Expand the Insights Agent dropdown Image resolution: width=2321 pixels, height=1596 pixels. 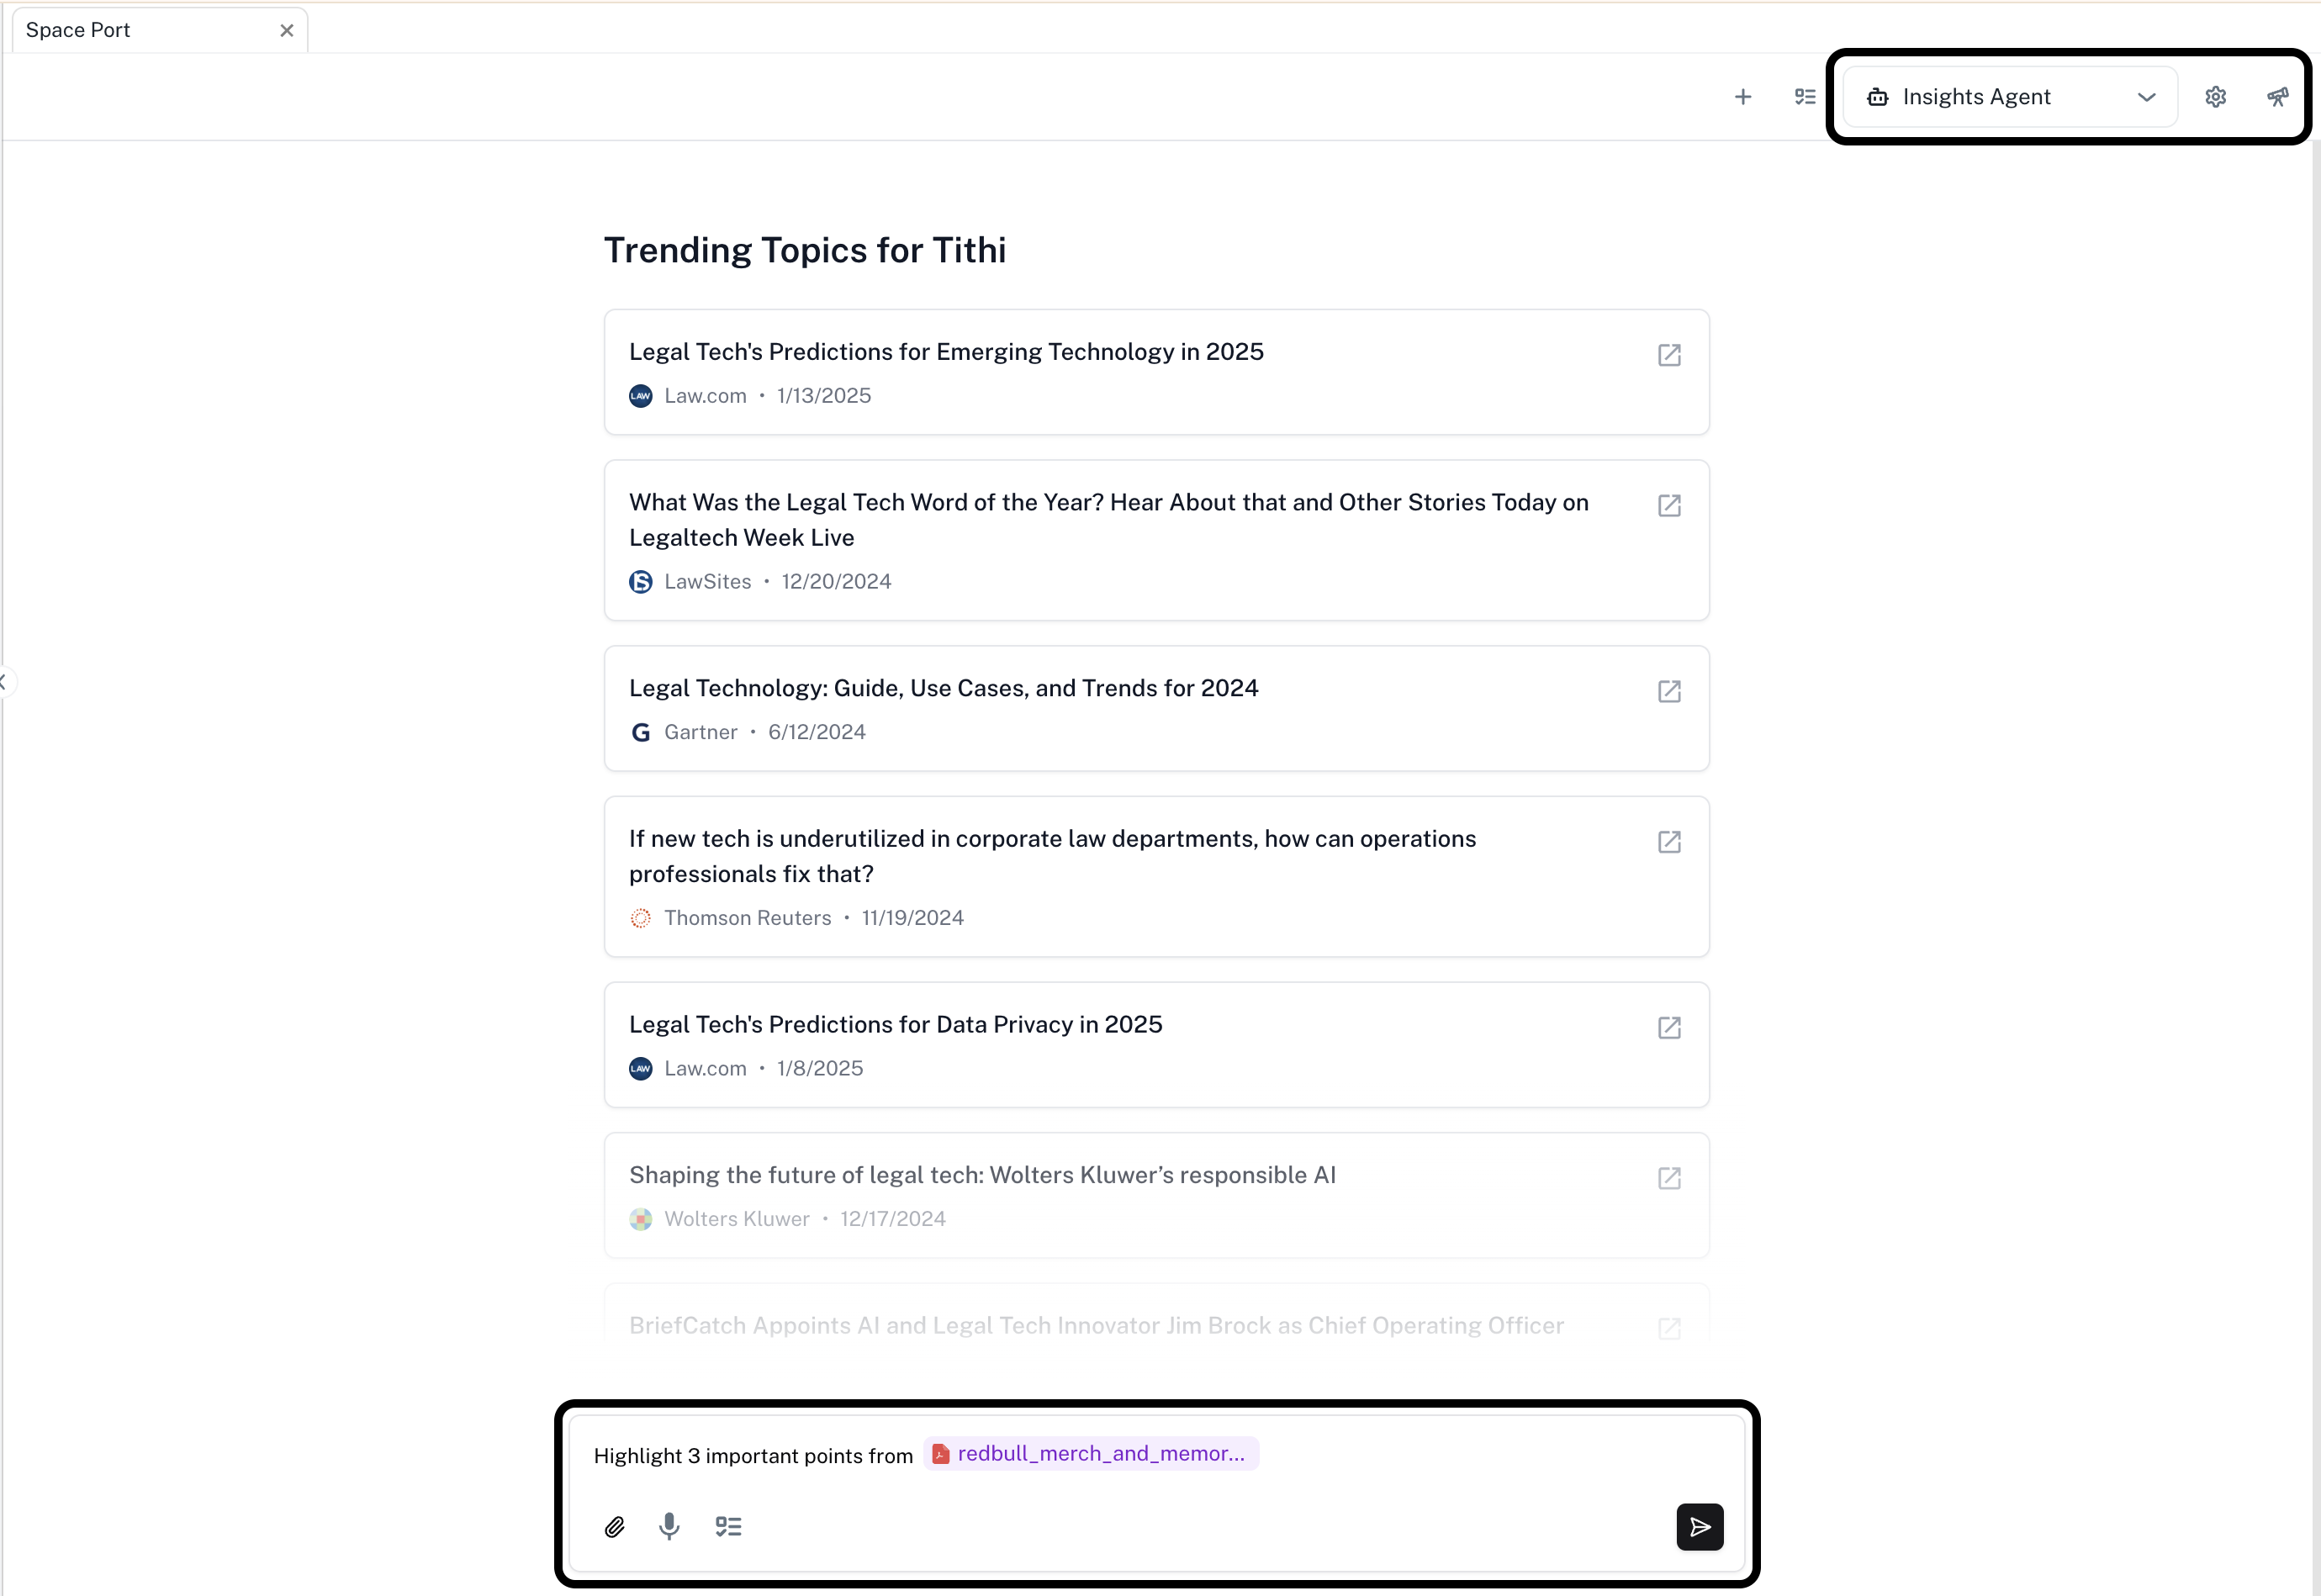pyautogui.click(x=1976, y=97)
